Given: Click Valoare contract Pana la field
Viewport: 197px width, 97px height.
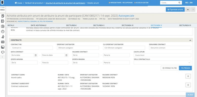Looking at the screenshot, I should pos(116,55).
